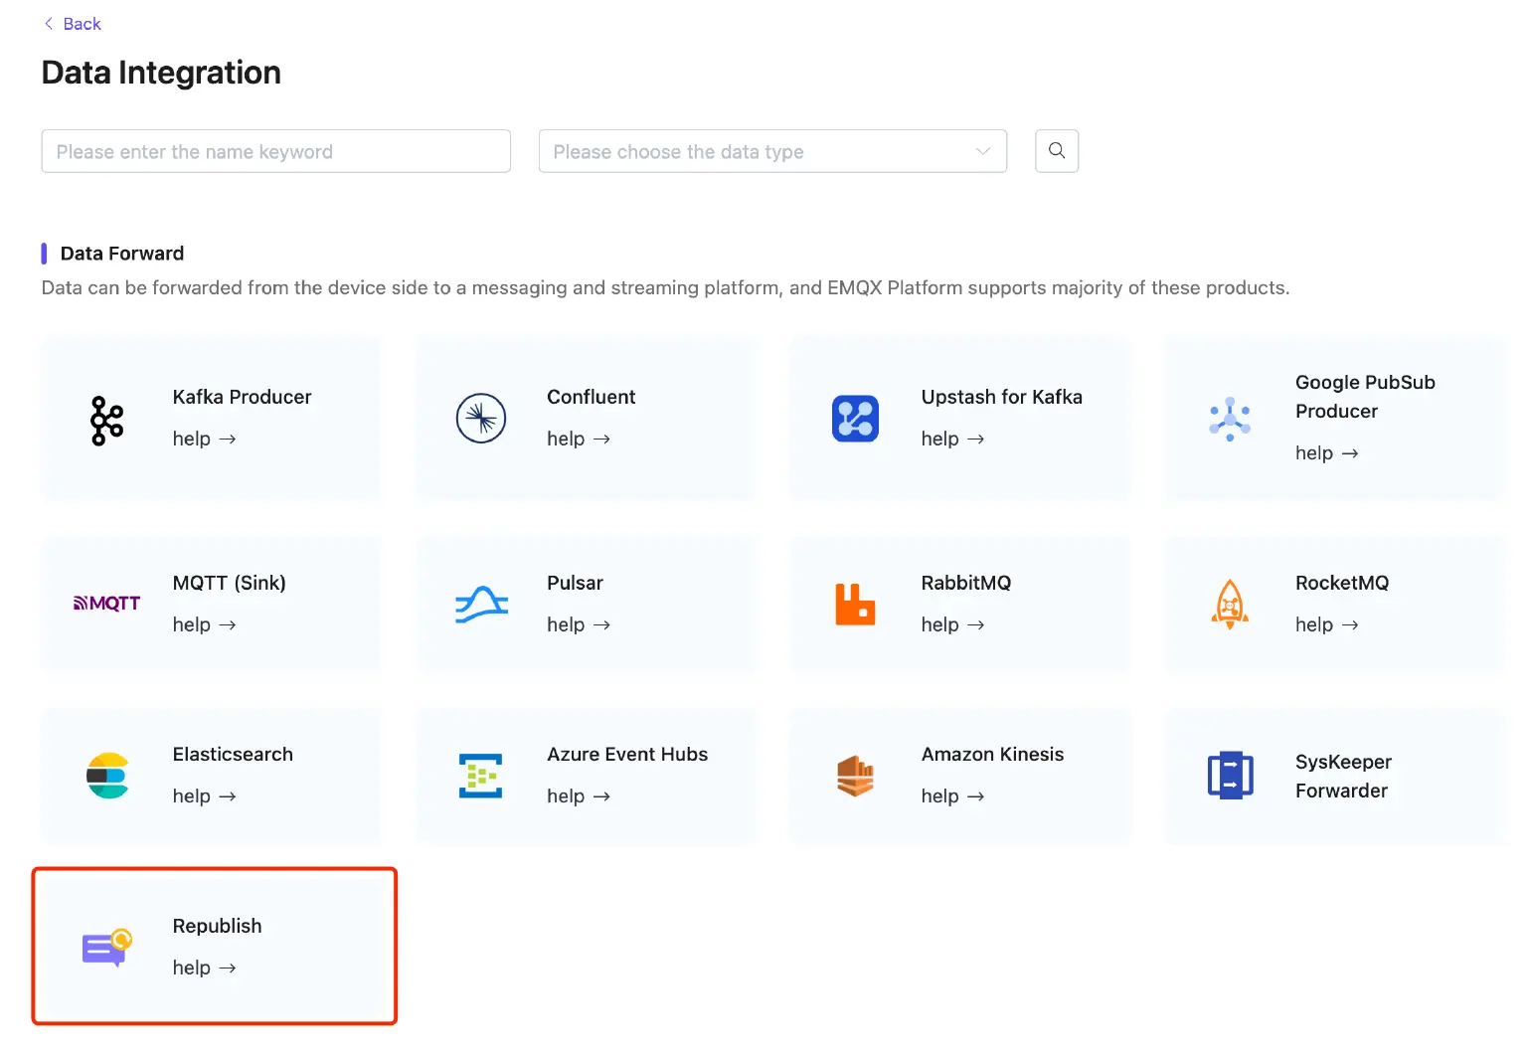Choose the Google PubSub Producer icon
The image size is (1527, 1058).
(x=1230, y=419)
